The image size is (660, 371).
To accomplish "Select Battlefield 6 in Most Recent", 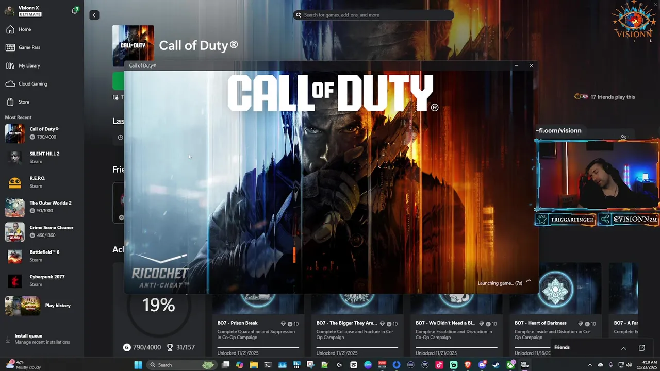I will [x=42, y=256].
